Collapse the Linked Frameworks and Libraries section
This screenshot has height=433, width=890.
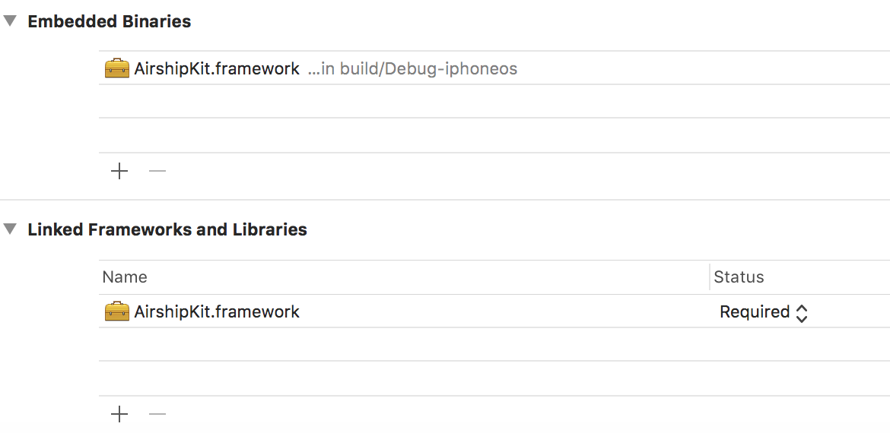point(10,229)
